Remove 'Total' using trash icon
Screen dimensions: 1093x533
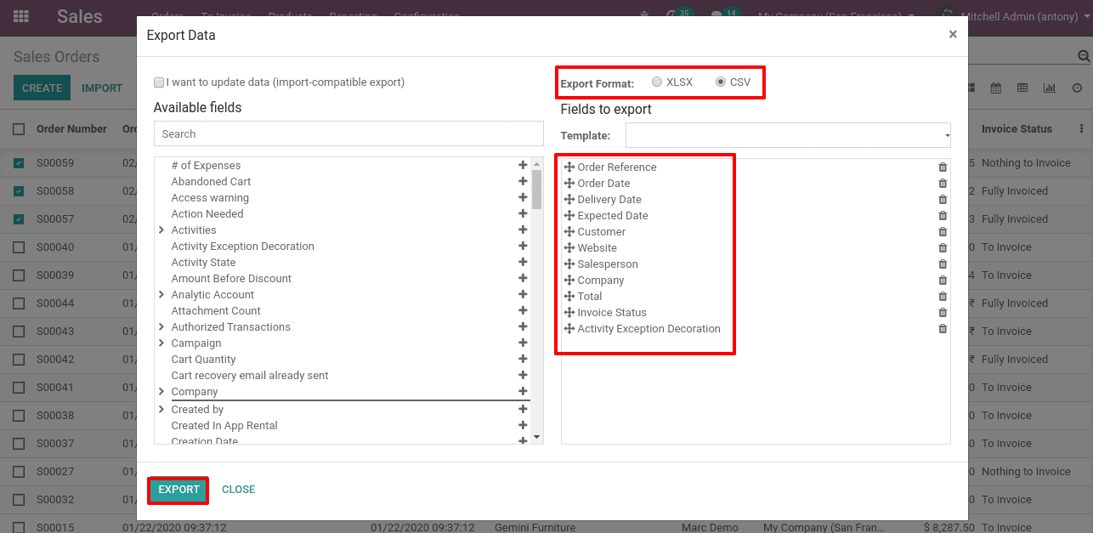pos(943,297)
